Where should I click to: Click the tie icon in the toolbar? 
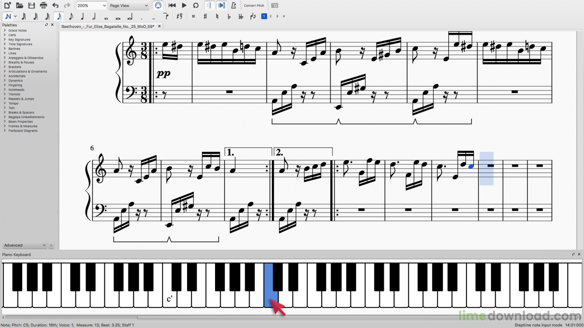[165, 17]
